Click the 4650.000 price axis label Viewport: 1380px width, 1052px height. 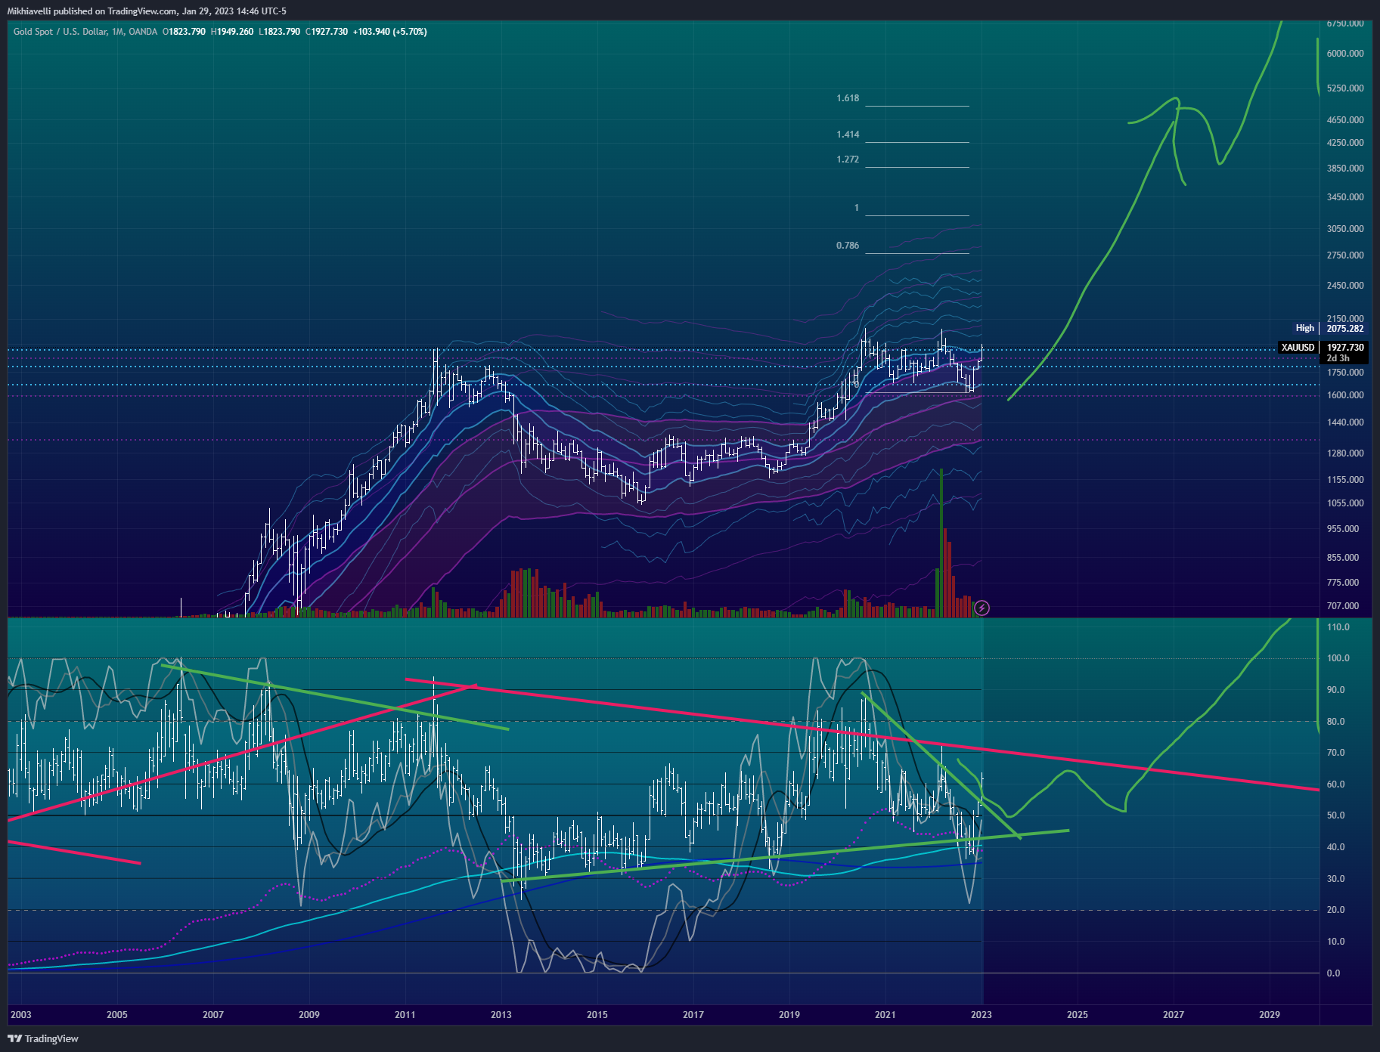coord(1345,120)
